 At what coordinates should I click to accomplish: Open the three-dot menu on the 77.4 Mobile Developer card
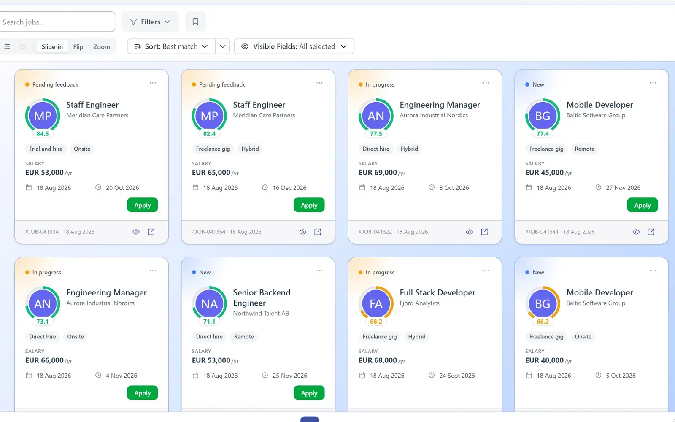coord(653,83)
